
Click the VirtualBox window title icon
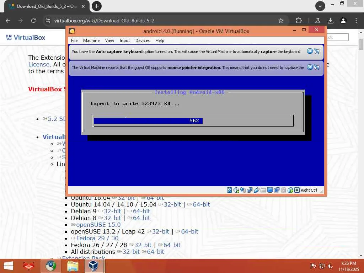pyautogui.click(x=72, y=31)
